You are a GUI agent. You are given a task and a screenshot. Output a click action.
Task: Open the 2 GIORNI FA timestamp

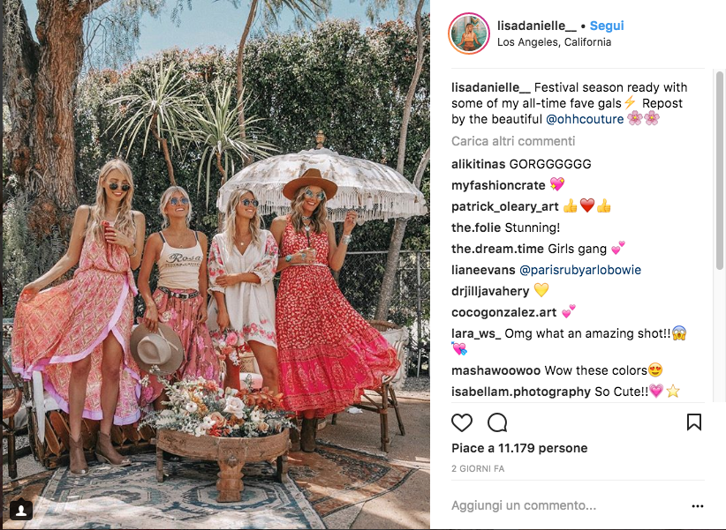click(x=478, y=468)
